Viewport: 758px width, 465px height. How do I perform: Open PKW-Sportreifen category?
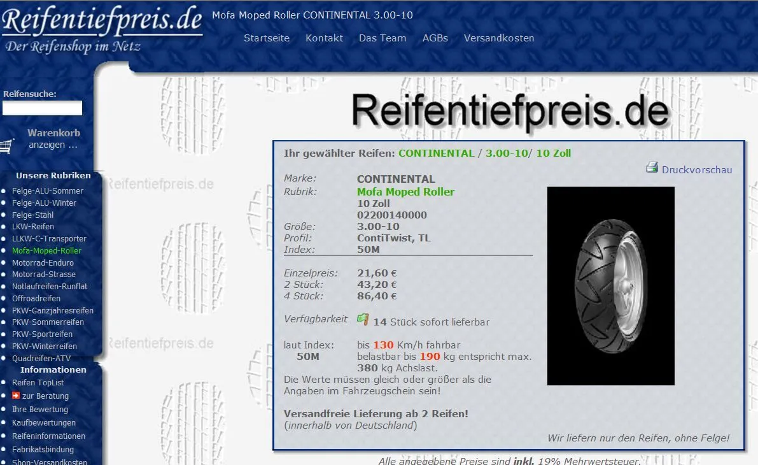pyautogui.click(x=42, y=334)
